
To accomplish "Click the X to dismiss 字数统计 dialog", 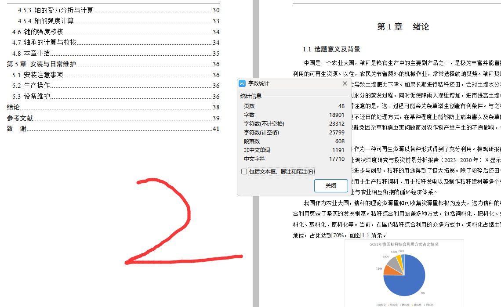I will click(345, 83).
